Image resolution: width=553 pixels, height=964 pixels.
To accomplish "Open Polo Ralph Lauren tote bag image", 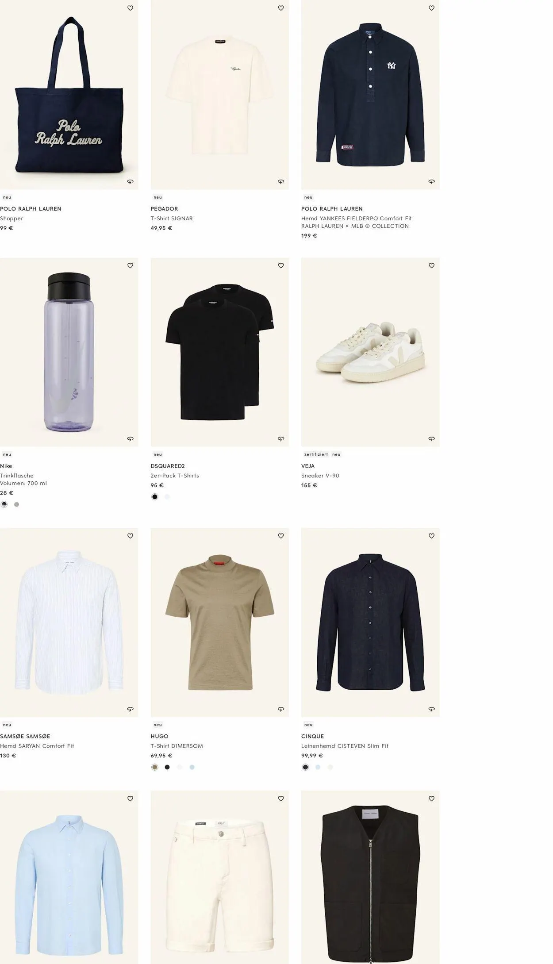I will pyautogui.click(x=69, y=95).
